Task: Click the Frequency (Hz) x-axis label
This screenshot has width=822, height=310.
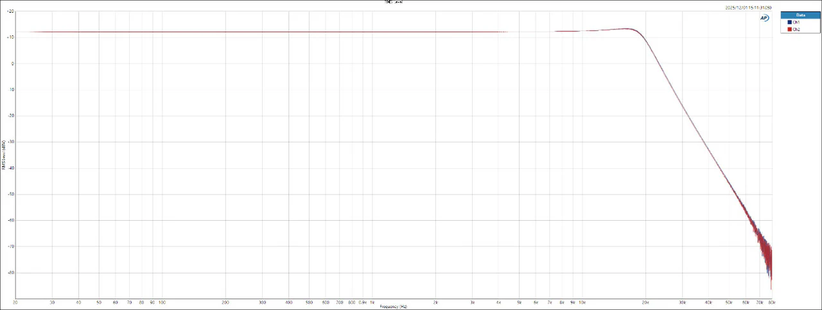Action: (393, 307)
